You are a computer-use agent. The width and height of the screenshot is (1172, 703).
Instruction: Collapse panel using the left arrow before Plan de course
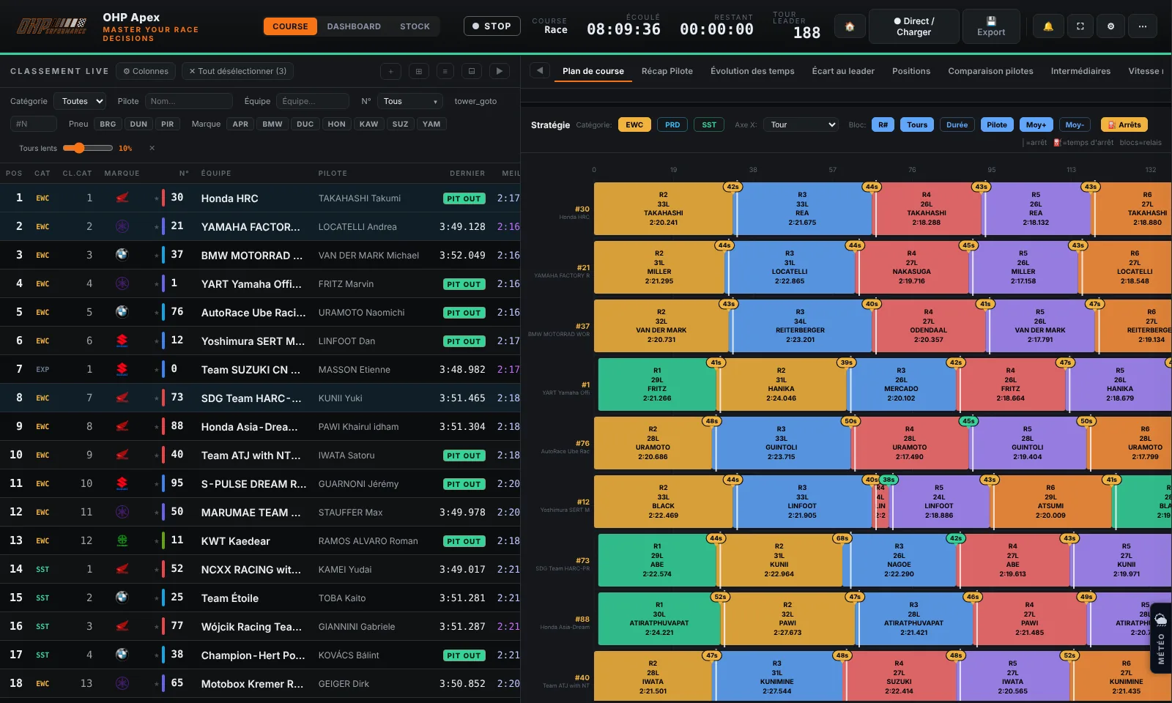coord(540,71)
